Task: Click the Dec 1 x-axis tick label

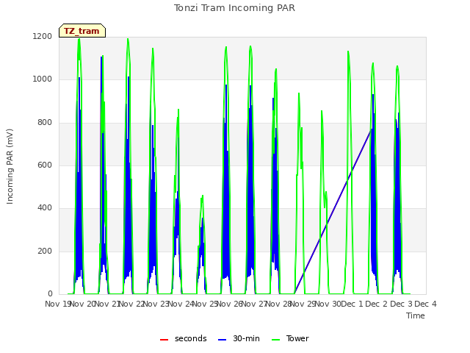Action: [x=352, y=304]
